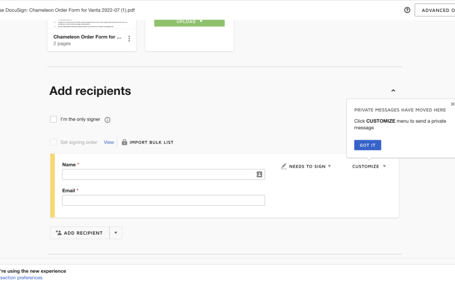Open the help question mark icon

(x=407, y=10)
